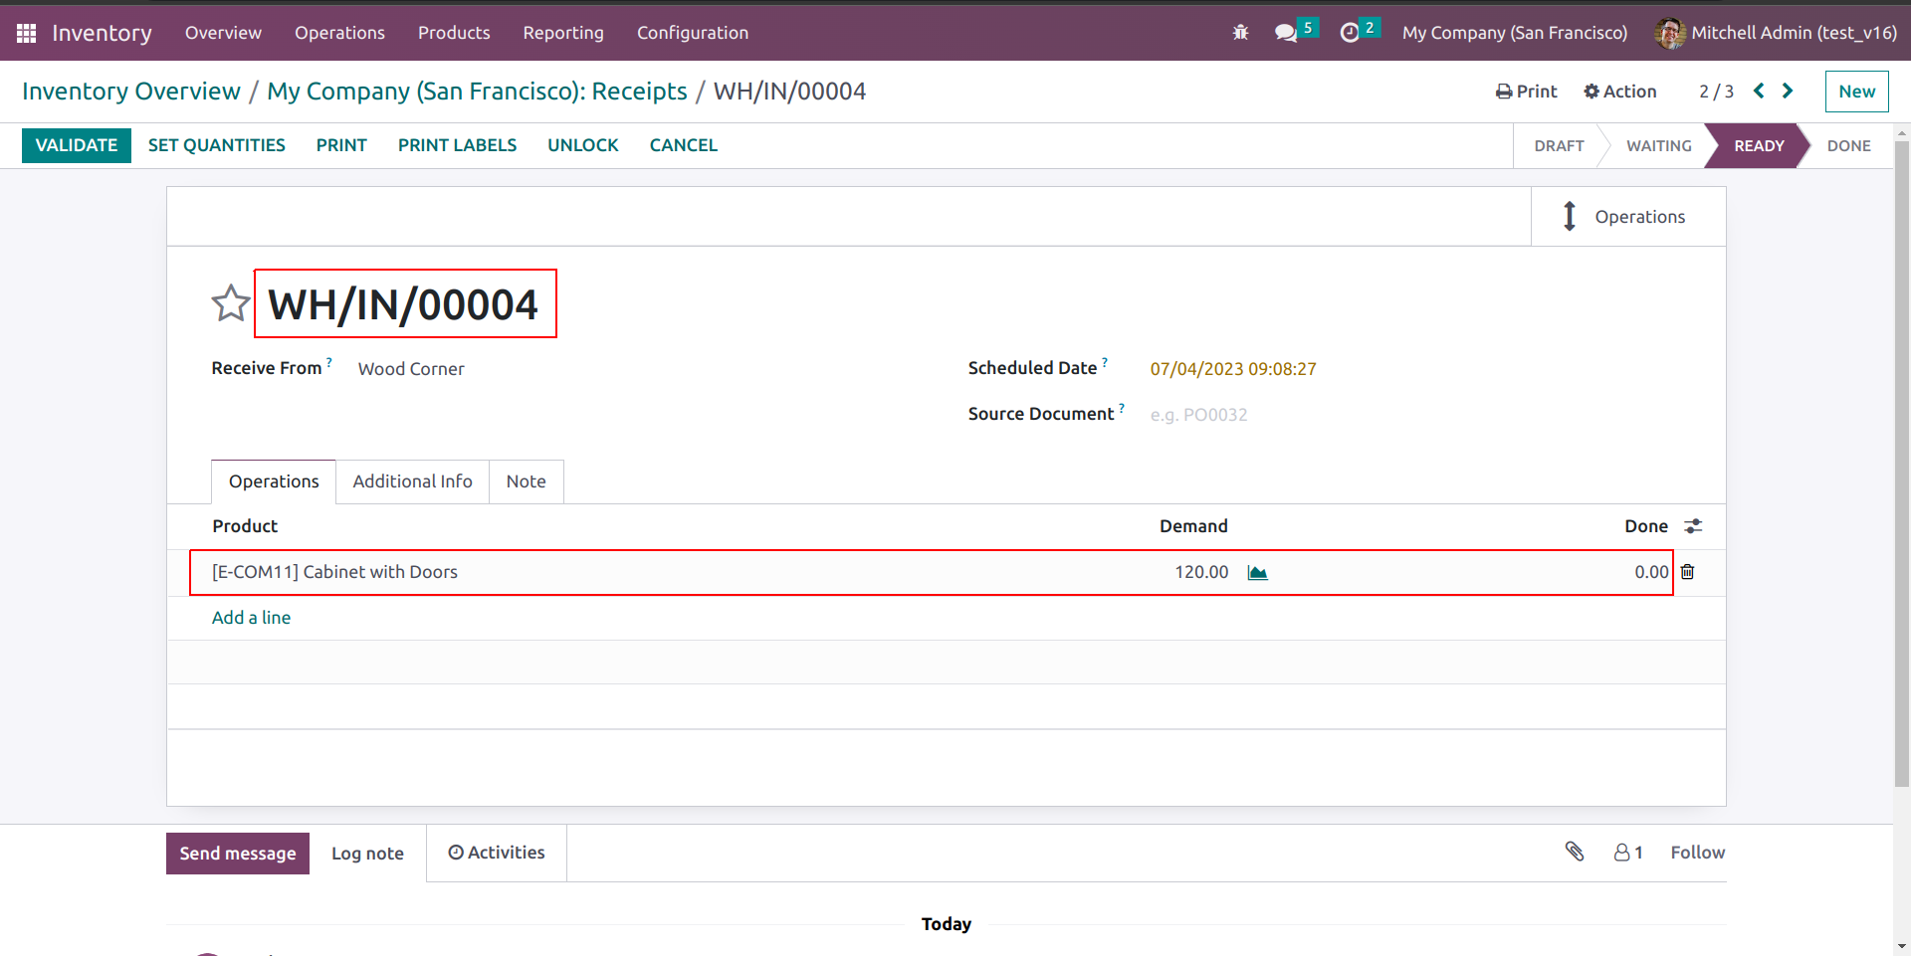Click the Send message button
This screenshot has height=956, width=1911.
238,854
